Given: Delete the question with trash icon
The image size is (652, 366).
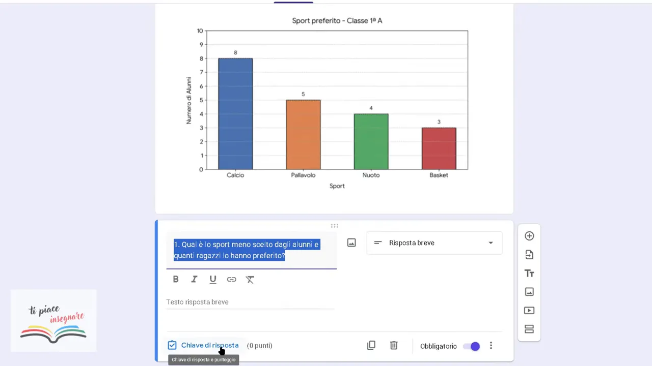Looking at the screenshot, I should point(394,346).
